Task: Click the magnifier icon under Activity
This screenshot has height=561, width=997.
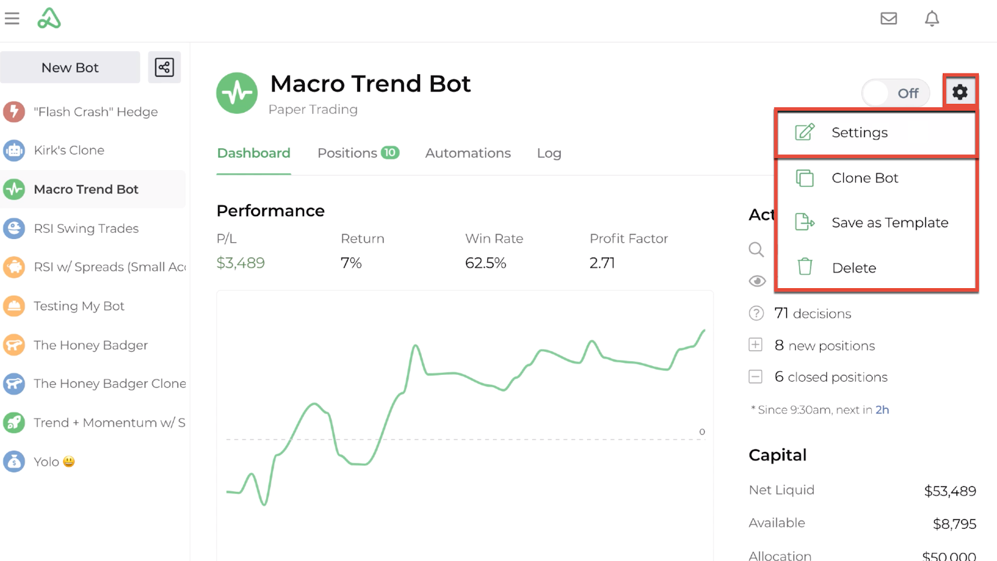Action: pyautogui.click(x=756, y=250)
